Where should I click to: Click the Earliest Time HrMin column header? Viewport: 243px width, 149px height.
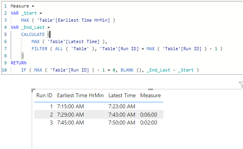click(x=80, y=95)
